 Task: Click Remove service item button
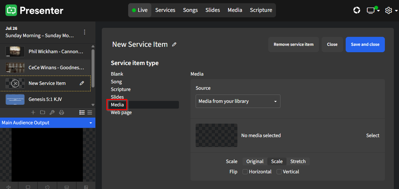[x=294, y=45]
